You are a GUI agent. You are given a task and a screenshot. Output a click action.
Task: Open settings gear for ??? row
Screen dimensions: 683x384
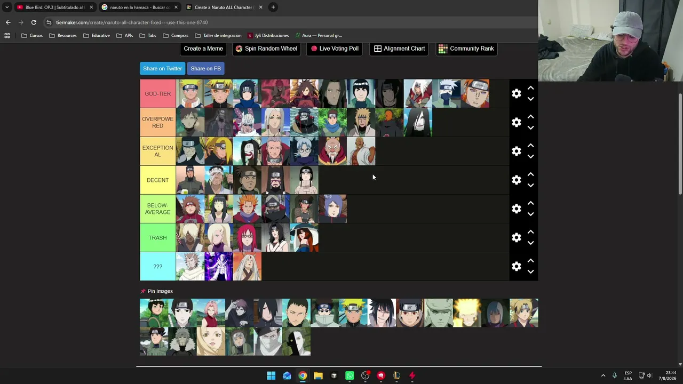tap(516, 267)
